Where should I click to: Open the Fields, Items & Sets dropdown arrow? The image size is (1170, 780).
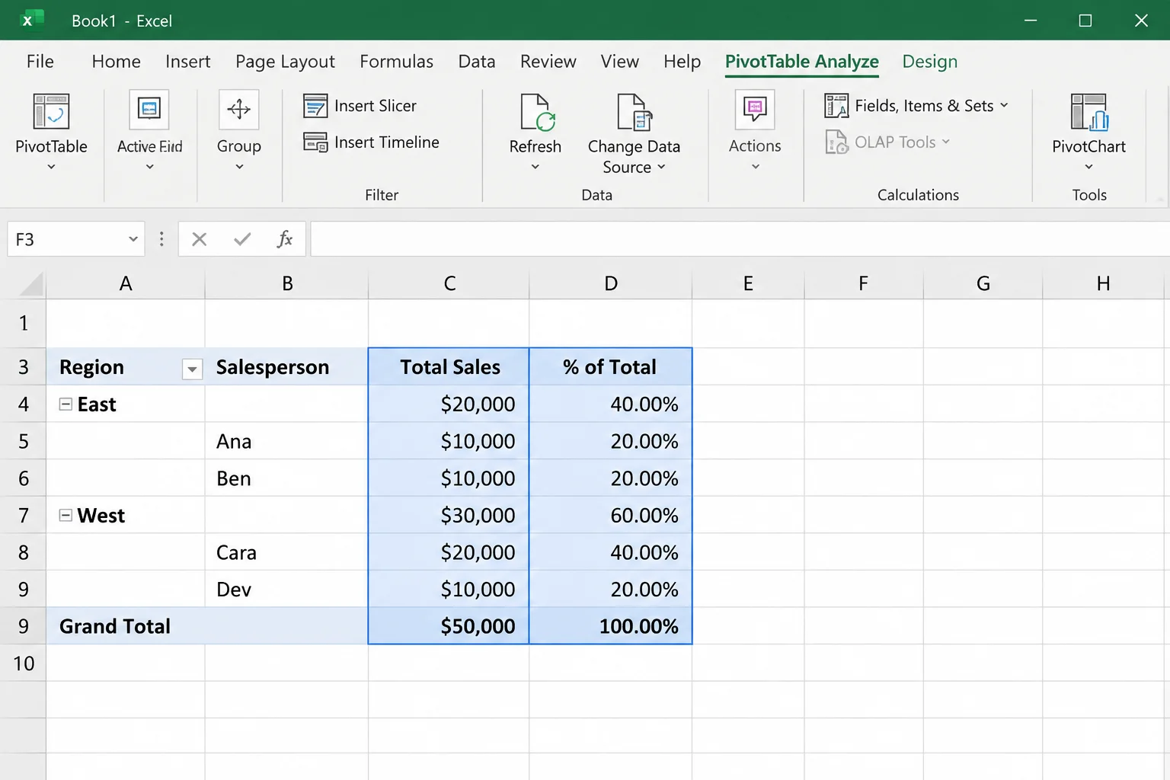click(x=1004, y=106)
